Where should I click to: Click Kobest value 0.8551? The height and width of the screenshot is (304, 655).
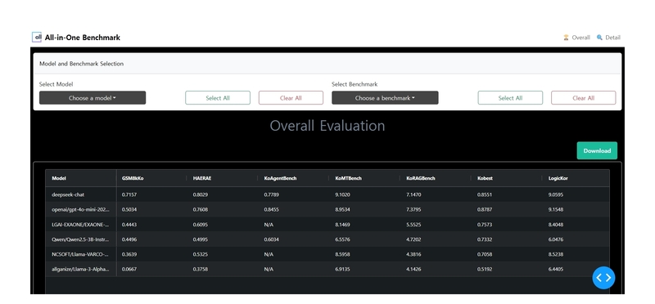click(485, 194)
